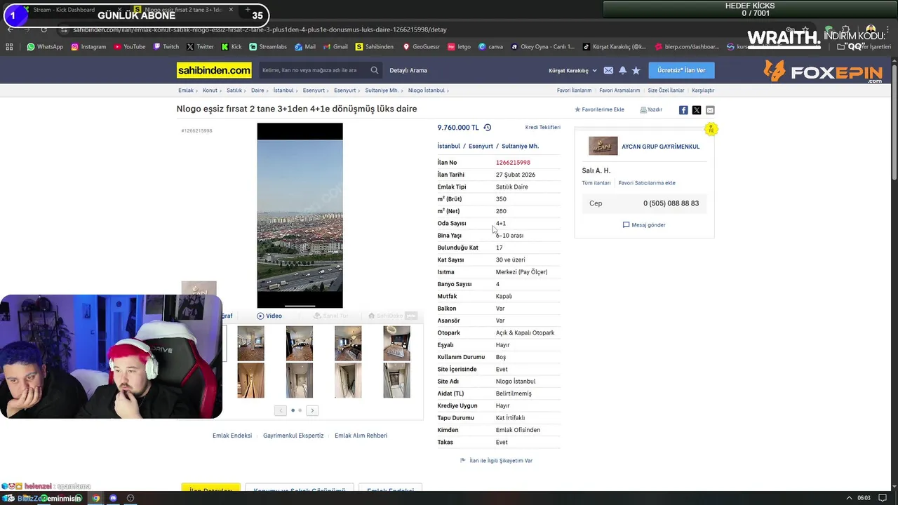Open Discord from the taskbar

click(x=113, y=498)
